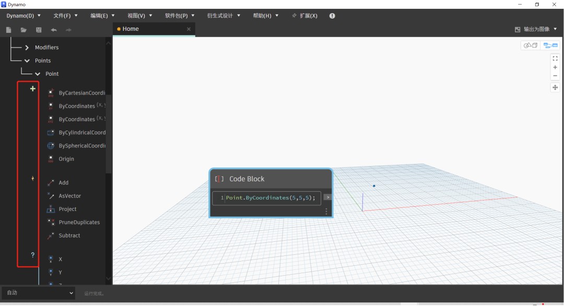Click the ByCylindricalCoordinates node icon
This screenshot has width=564, height=306.
(x=51, y=132)
